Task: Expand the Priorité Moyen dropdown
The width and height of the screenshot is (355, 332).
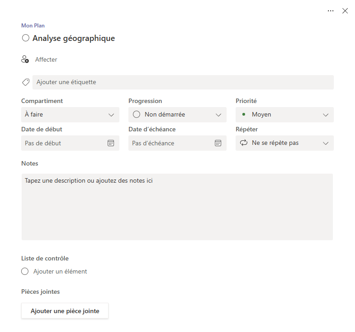Action: click(326, 115)
